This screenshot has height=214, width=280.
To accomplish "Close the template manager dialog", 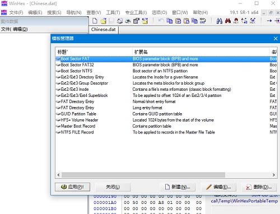I will (x=276, y=39).
